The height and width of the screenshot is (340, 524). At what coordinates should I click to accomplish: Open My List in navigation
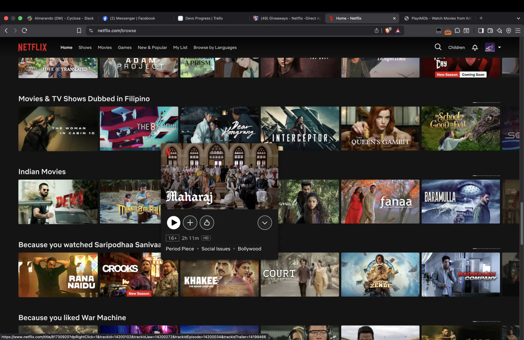click(x=180, y=47)
